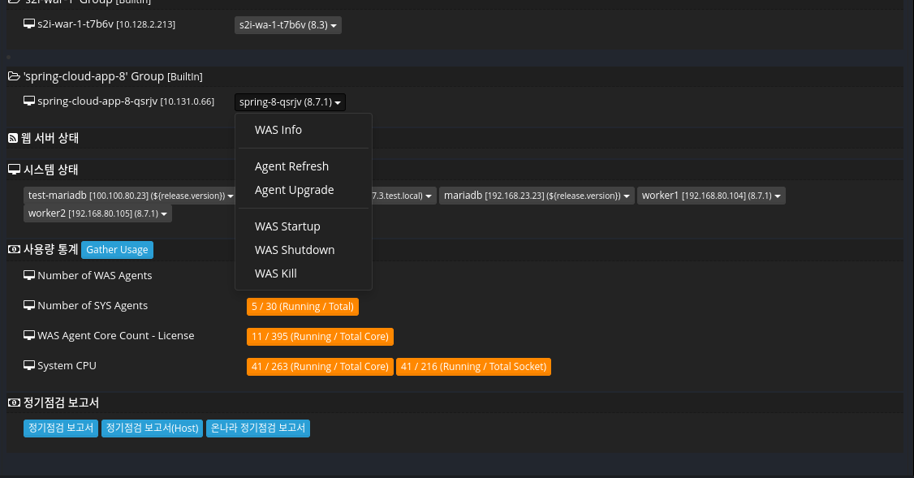Click the monitor icon beside s2i-war-1-t7b6v

click(29, 24)
